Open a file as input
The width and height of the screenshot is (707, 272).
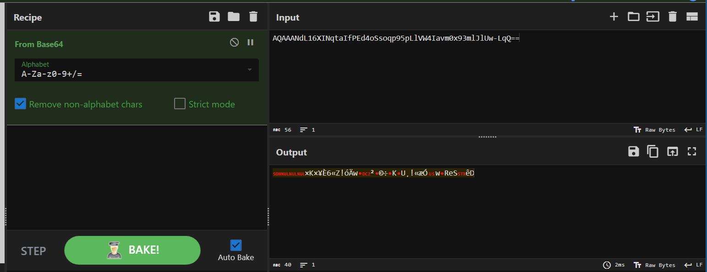coord(652,17)
